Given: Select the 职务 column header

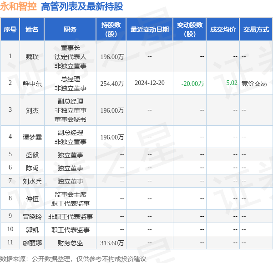Looking at the screenshot, I should click(x=70, y=29).
